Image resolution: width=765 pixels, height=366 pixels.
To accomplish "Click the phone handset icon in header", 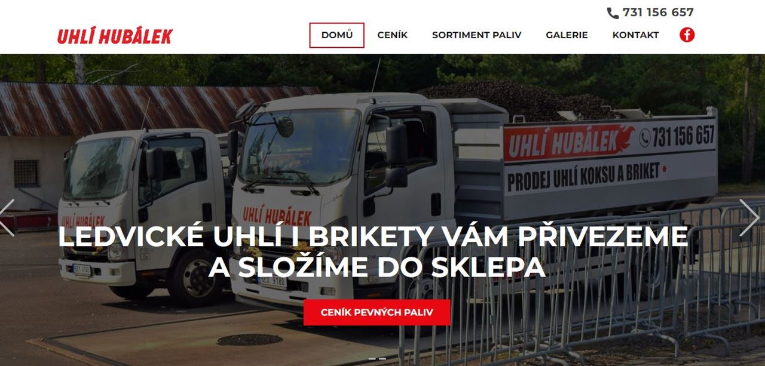I will point(613,13).
